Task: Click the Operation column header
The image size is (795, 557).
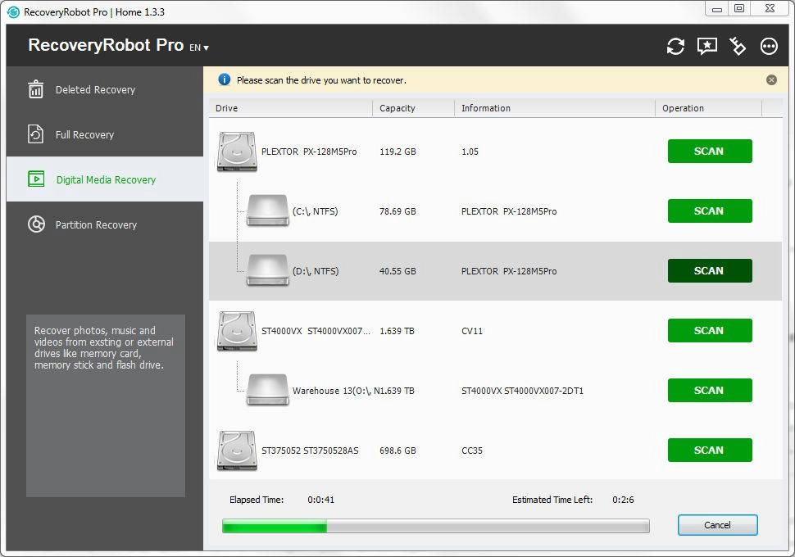Action: pyautogui.click(x=708, y=108)
